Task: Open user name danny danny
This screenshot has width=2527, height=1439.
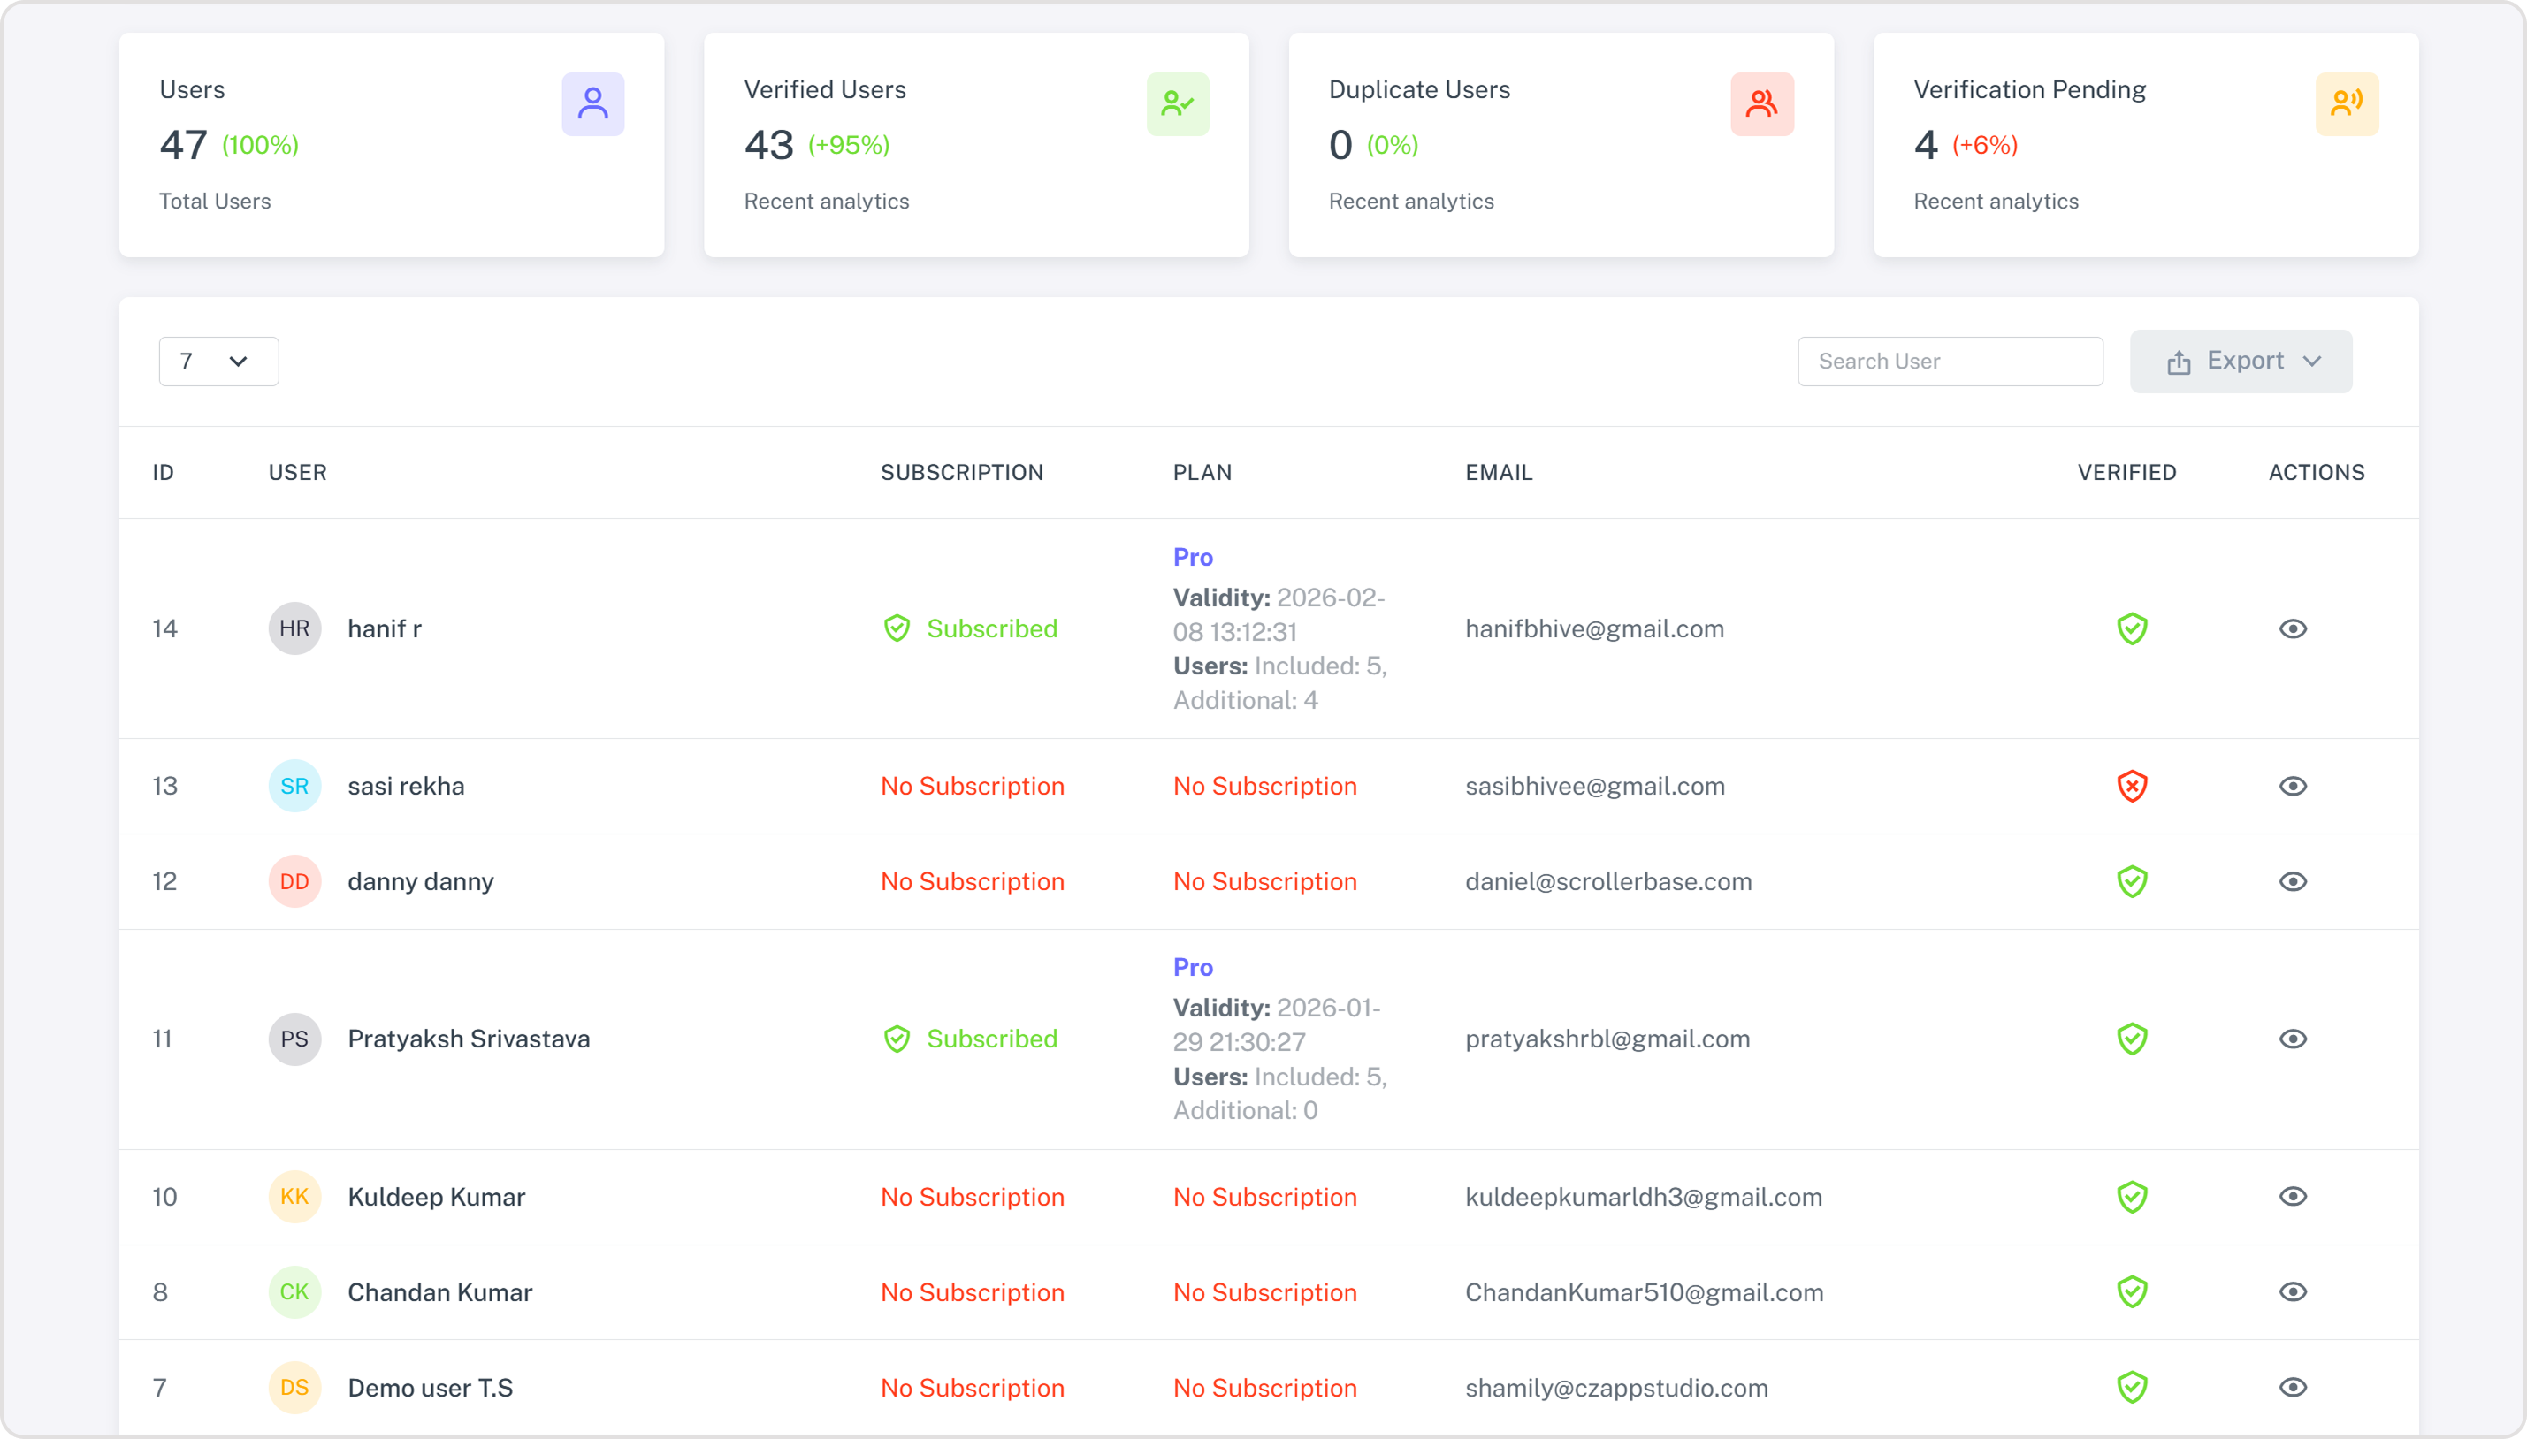Action: pos(421,881)
